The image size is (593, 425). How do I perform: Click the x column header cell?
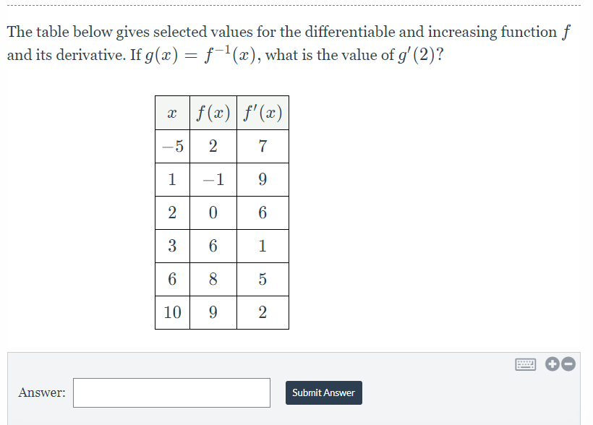[172, 113]
